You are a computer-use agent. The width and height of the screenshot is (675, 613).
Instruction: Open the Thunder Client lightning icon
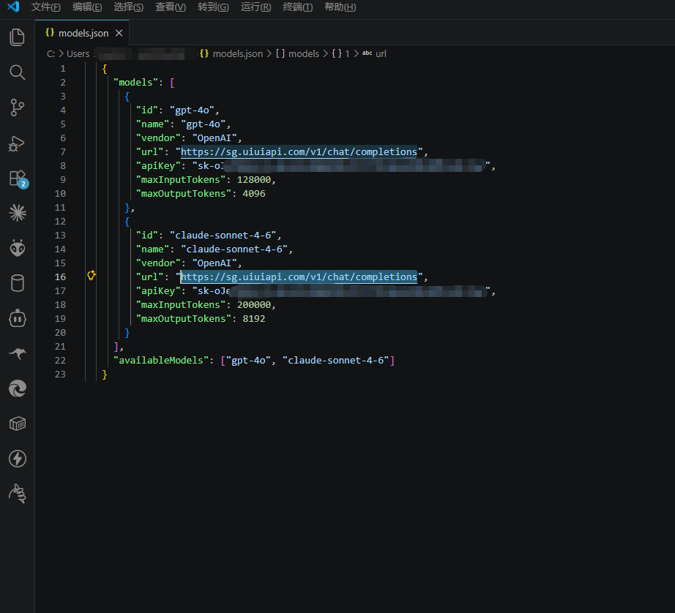17,459
